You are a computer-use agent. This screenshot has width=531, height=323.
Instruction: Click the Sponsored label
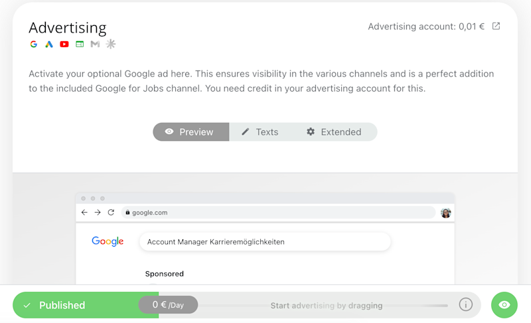[164, 274]
